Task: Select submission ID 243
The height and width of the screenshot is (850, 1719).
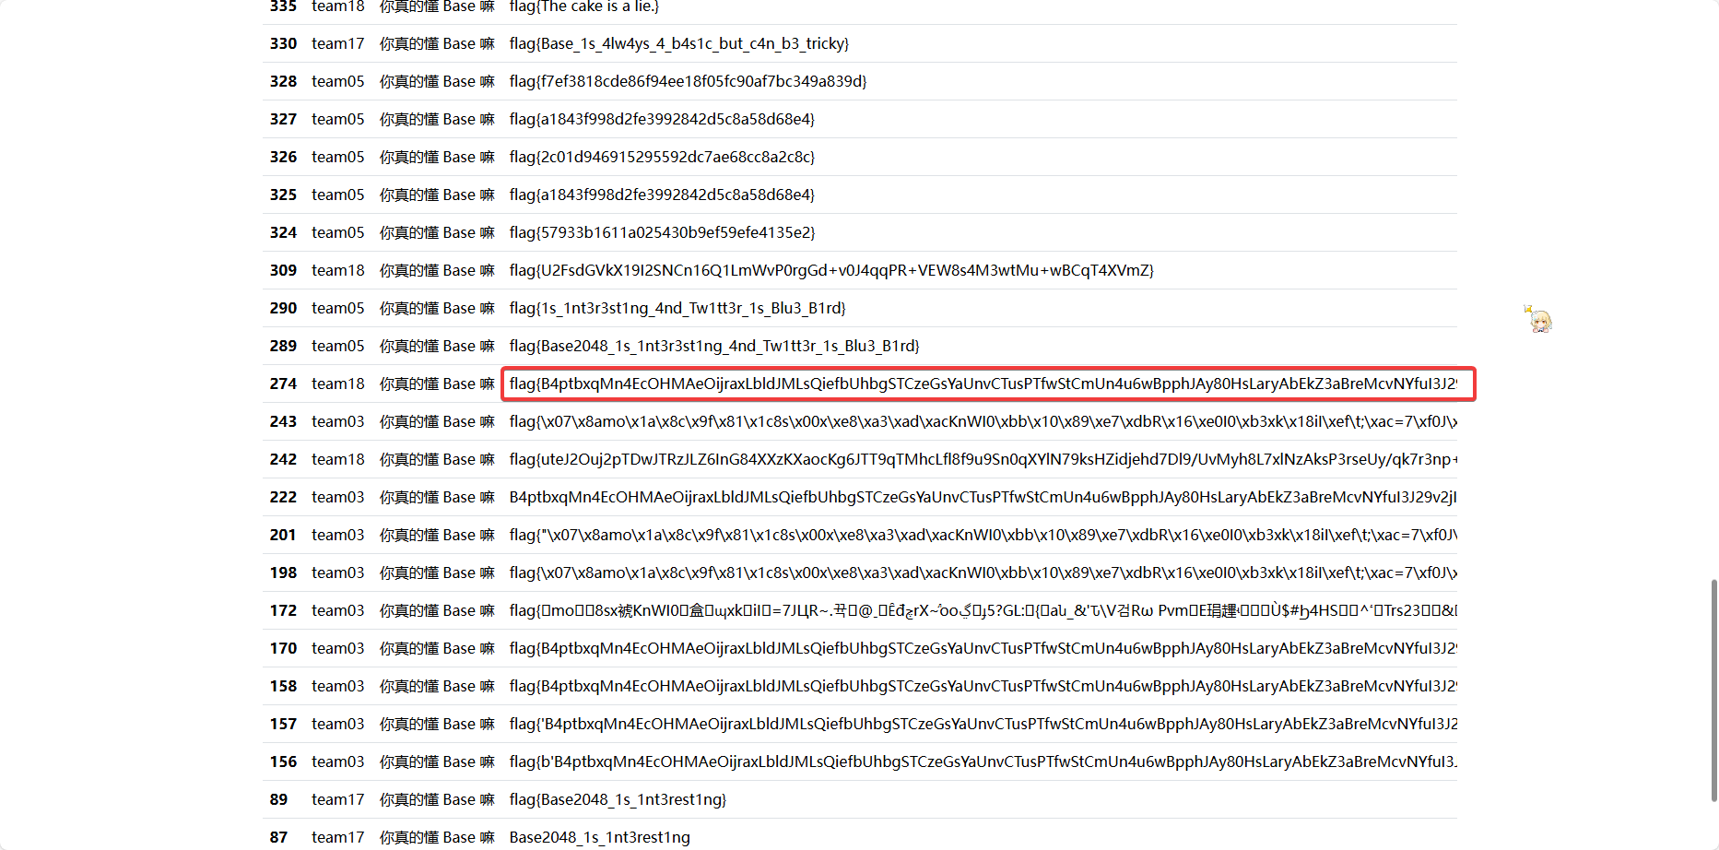Action: coord(283,421)
